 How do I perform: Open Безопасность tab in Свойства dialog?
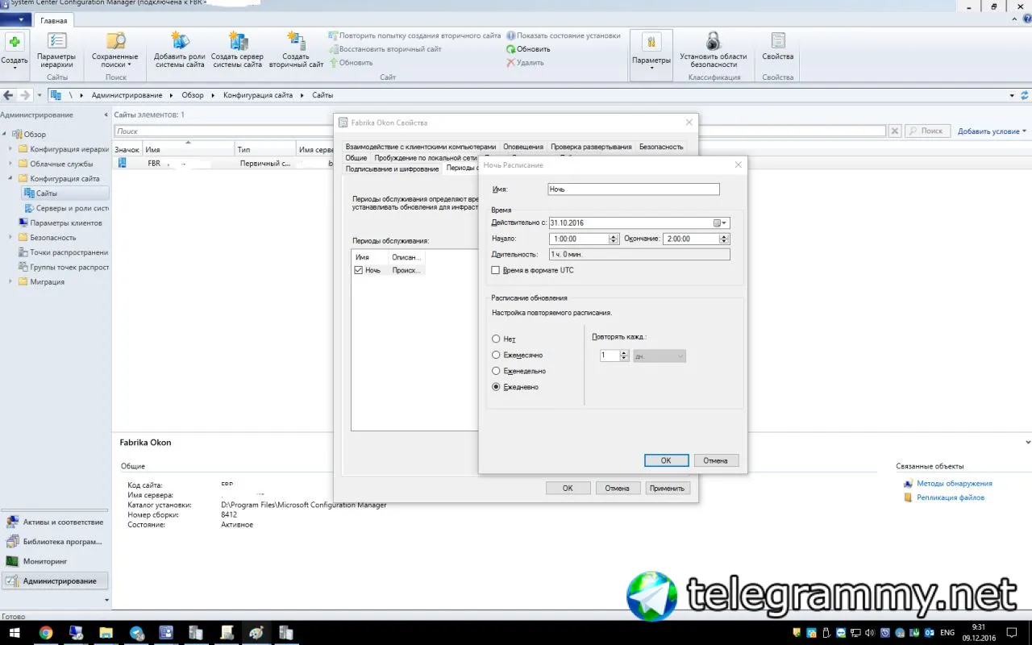coord(661,147)
